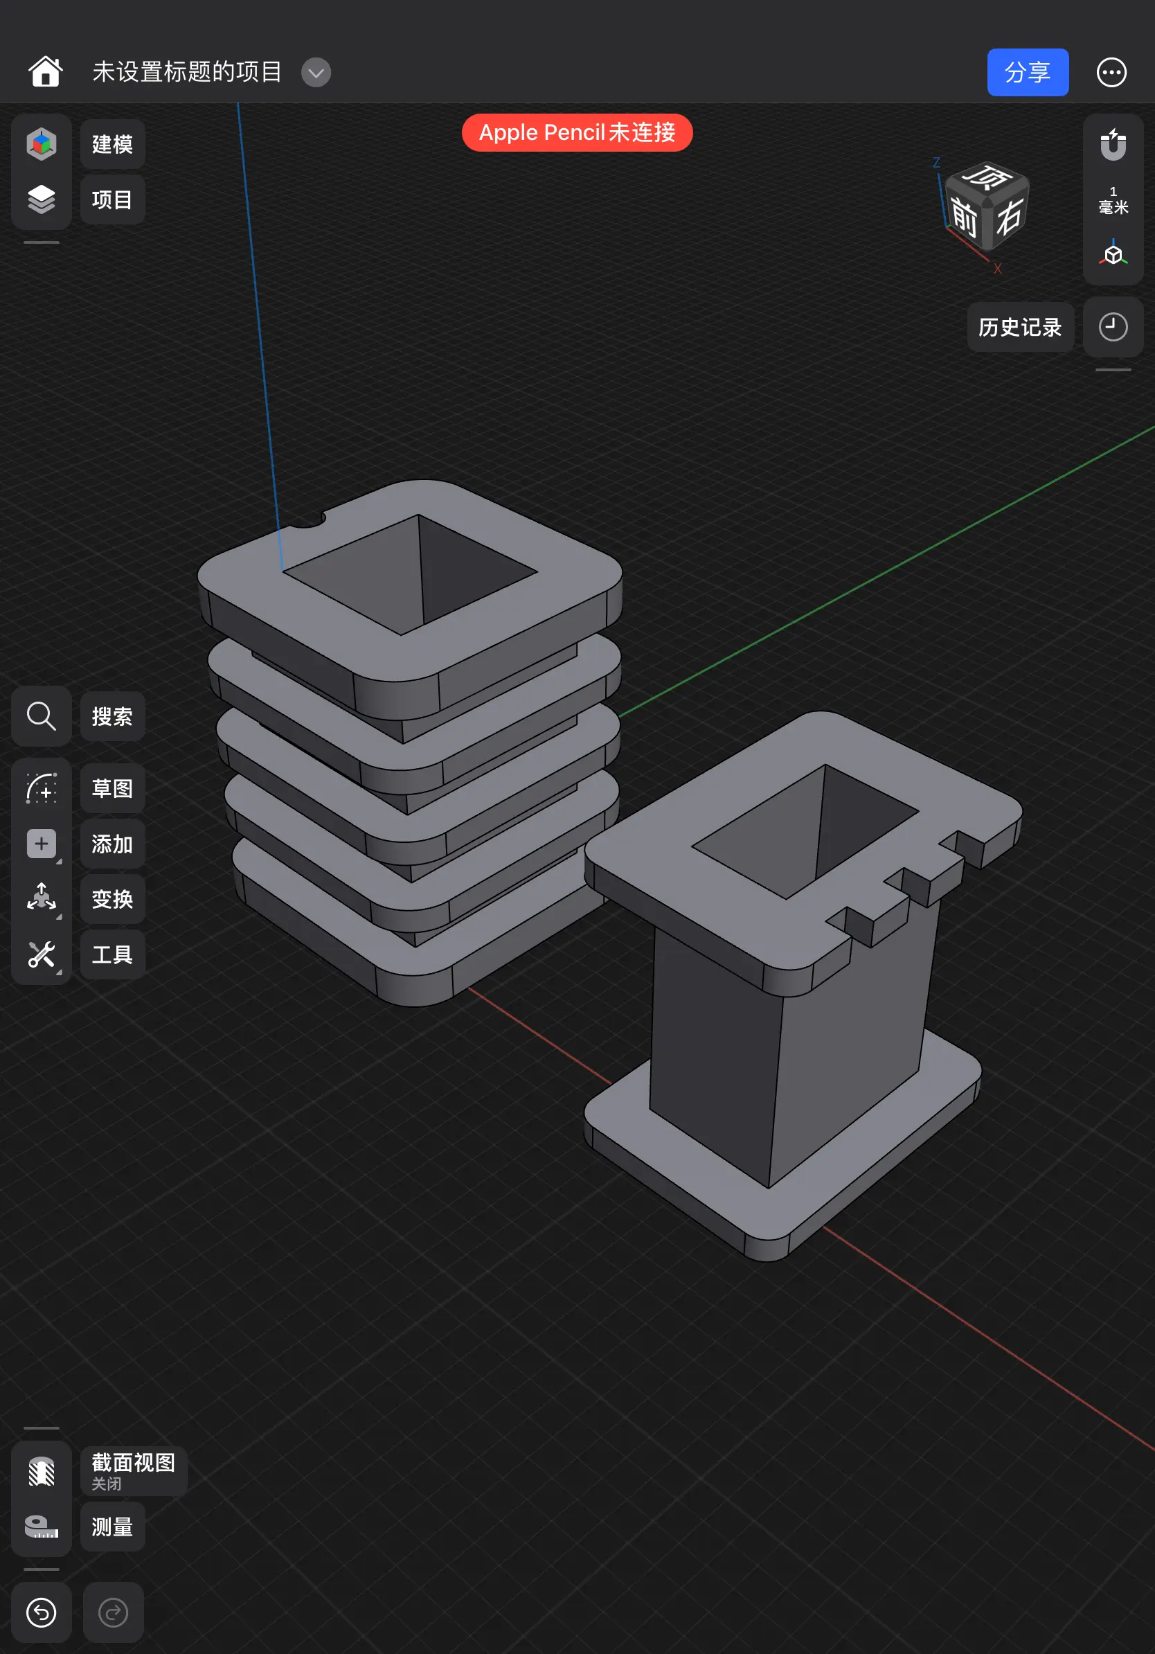Click the undo arrow button

[x=41, y=1612]
